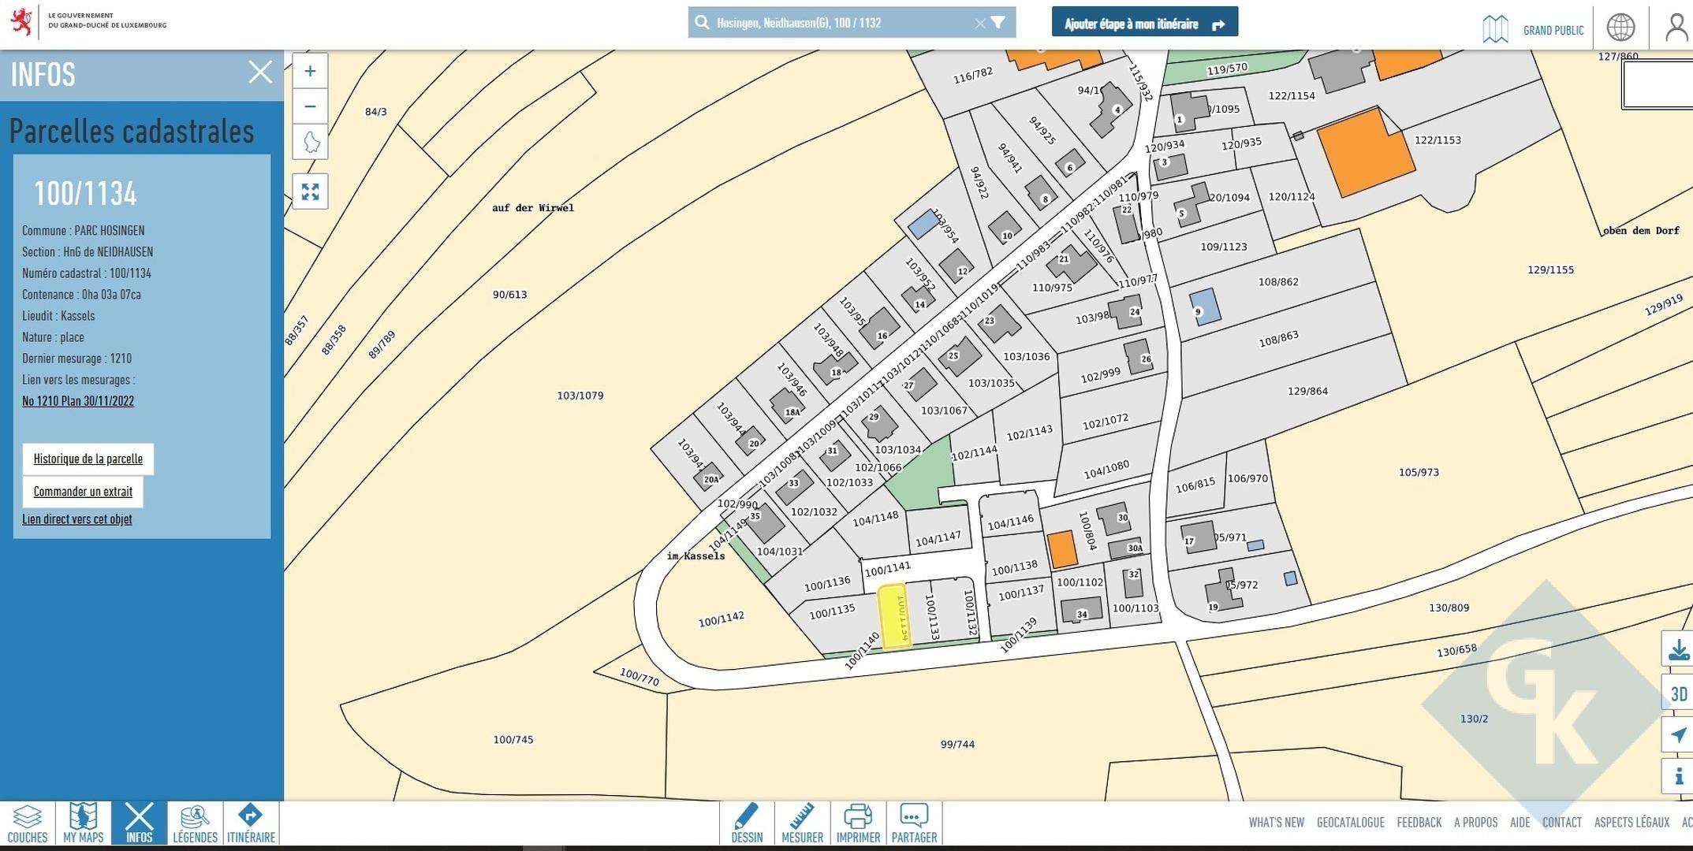Open the My Maps tab
The height and width of the screenshot is (851, 1693).
pos(84,823)
